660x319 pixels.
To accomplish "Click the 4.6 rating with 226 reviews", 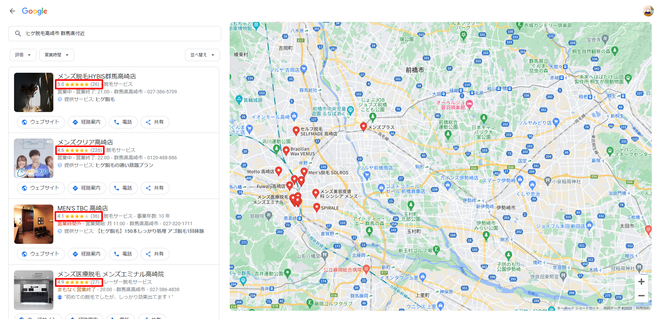I will point(80,150).
